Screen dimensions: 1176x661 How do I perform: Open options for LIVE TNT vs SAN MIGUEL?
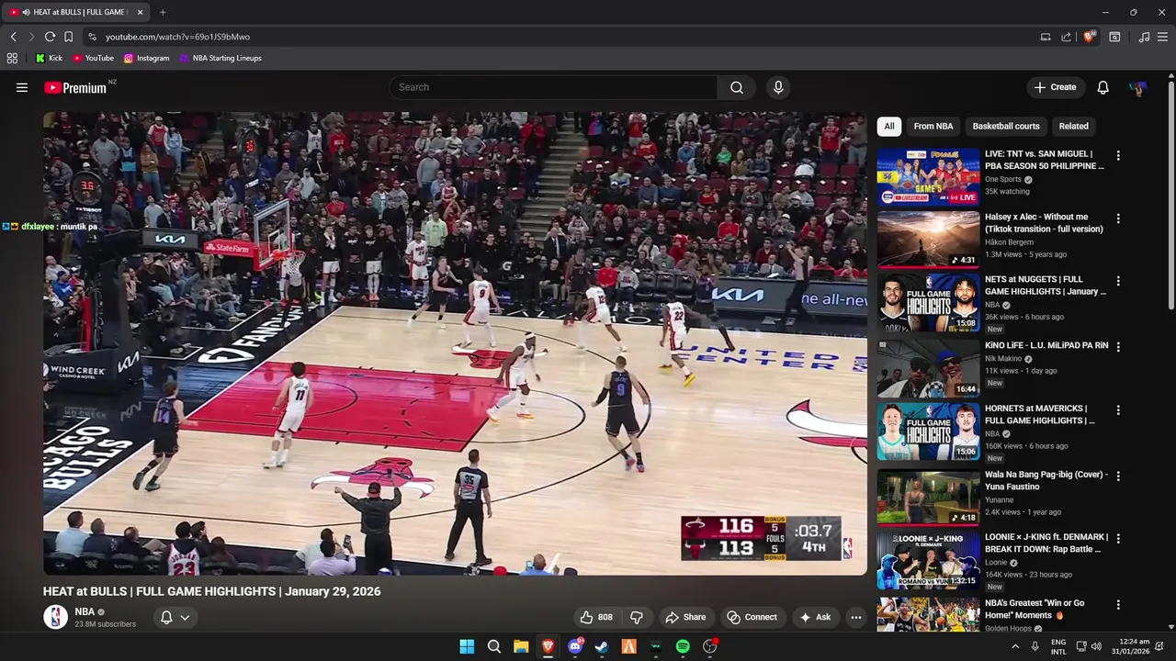[1118, 156]
